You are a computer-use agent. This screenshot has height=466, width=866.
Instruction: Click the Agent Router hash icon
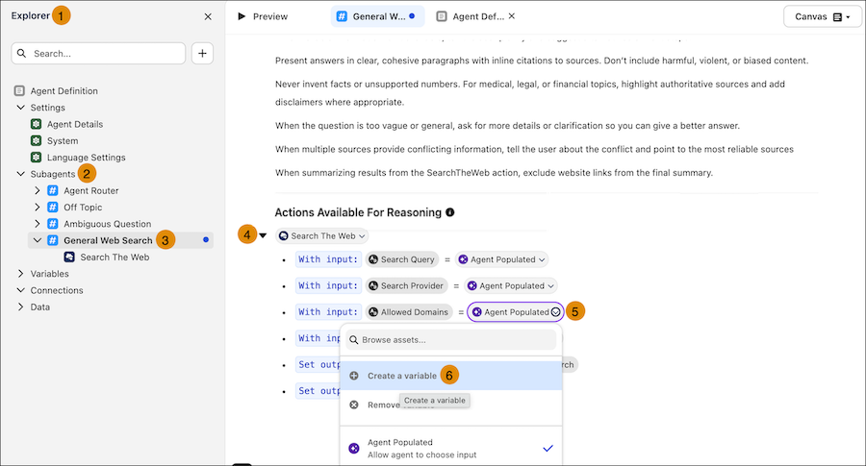[x=53, y=191]
